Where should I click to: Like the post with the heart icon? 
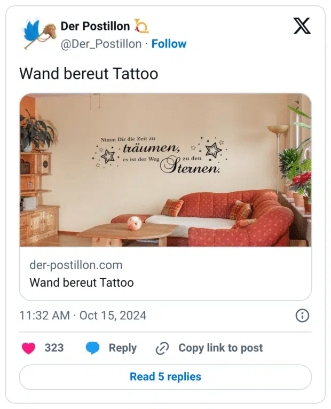click(28, 348)
